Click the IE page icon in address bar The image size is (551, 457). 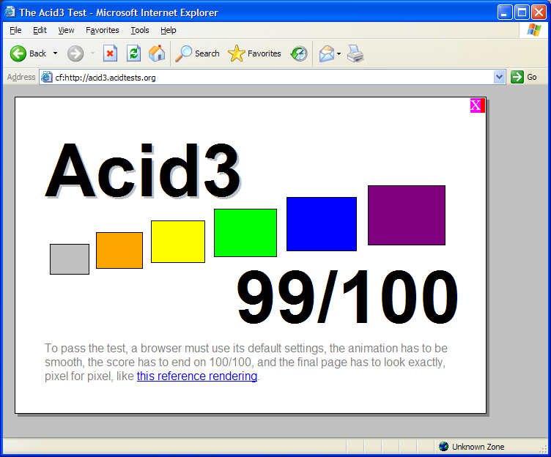47,78
